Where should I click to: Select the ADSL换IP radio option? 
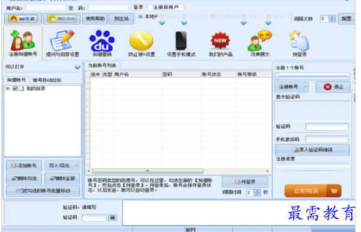click(184, 17)
